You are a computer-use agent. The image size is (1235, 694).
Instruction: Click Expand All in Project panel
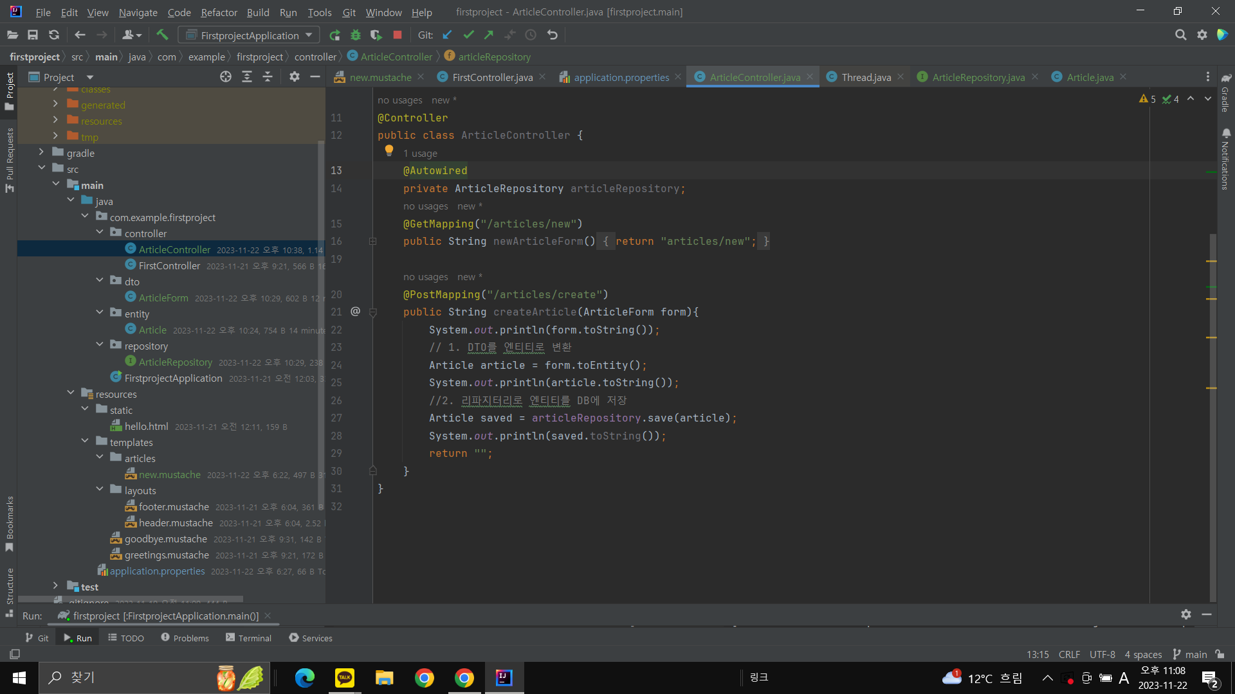click(247, 77)
